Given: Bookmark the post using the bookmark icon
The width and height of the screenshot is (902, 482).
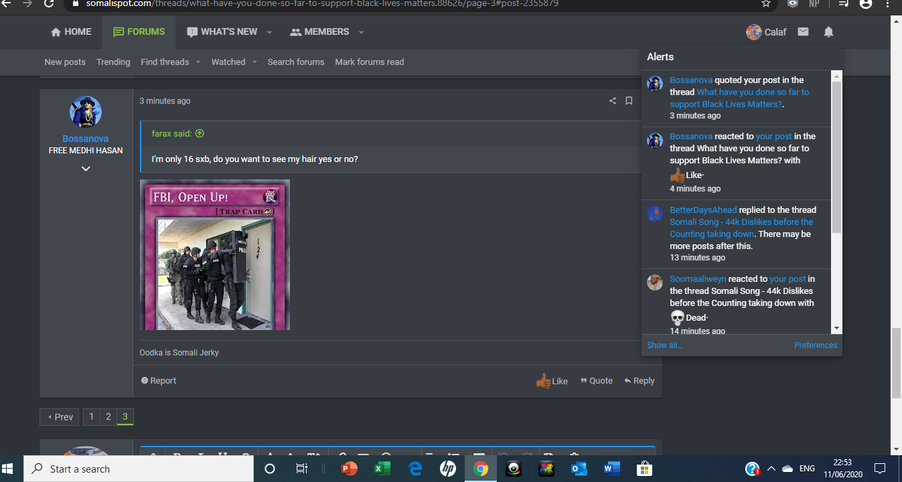Looking at the screenshot, I should [x=629, y=101].
